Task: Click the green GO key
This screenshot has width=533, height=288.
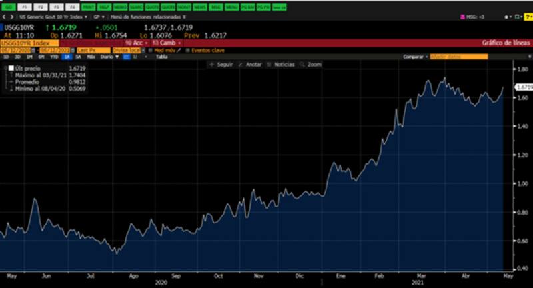Action: click(x=9, y=5)
